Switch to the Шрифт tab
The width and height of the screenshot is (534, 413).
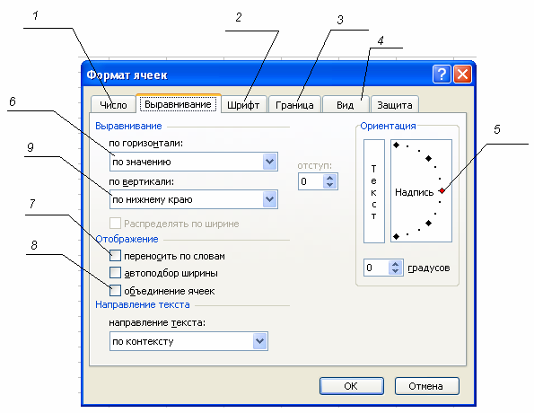pyautogui.click(x=243, y=105)
